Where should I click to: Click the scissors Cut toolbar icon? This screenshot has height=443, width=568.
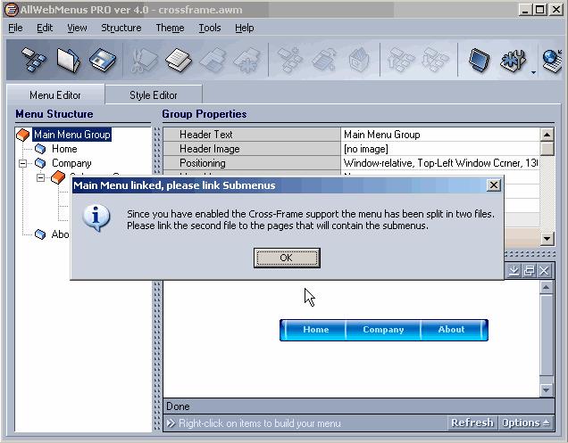pos(143,60)
